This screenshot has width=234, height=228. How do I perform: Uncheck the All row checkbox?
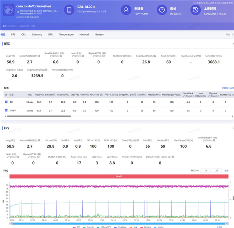6,102
